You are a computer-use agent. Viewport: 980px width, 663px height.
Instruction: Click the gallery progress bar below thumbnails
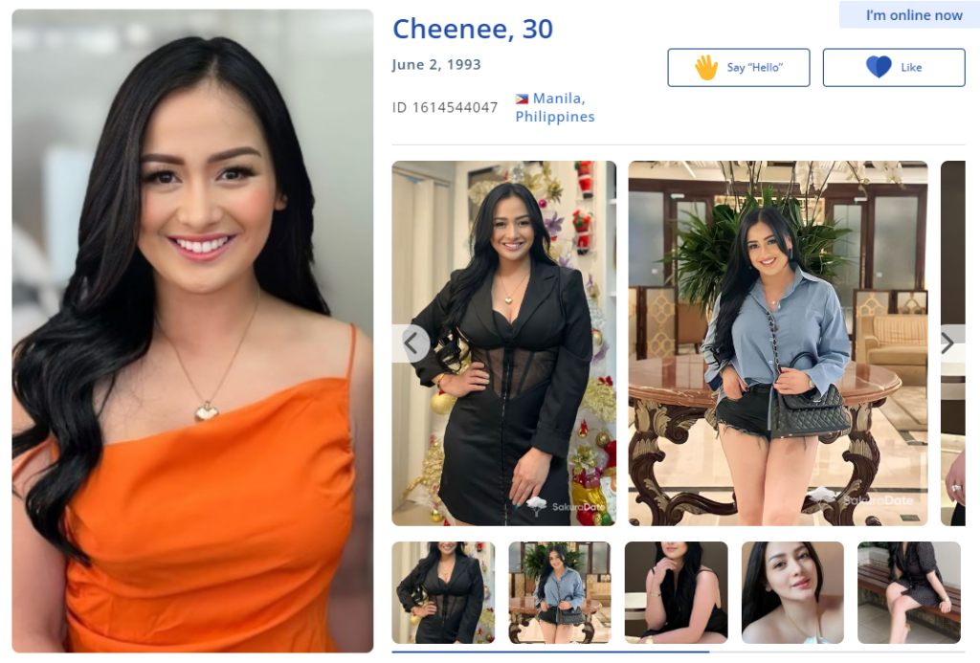tap(679, 652)
